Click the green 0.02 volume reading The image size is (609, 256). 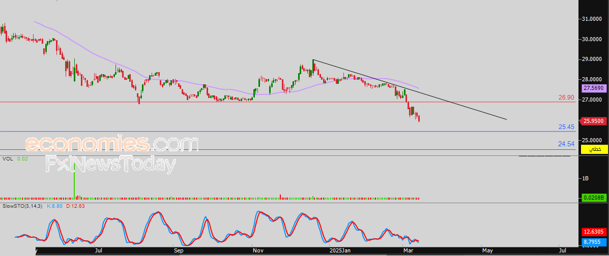click(22, 158)
